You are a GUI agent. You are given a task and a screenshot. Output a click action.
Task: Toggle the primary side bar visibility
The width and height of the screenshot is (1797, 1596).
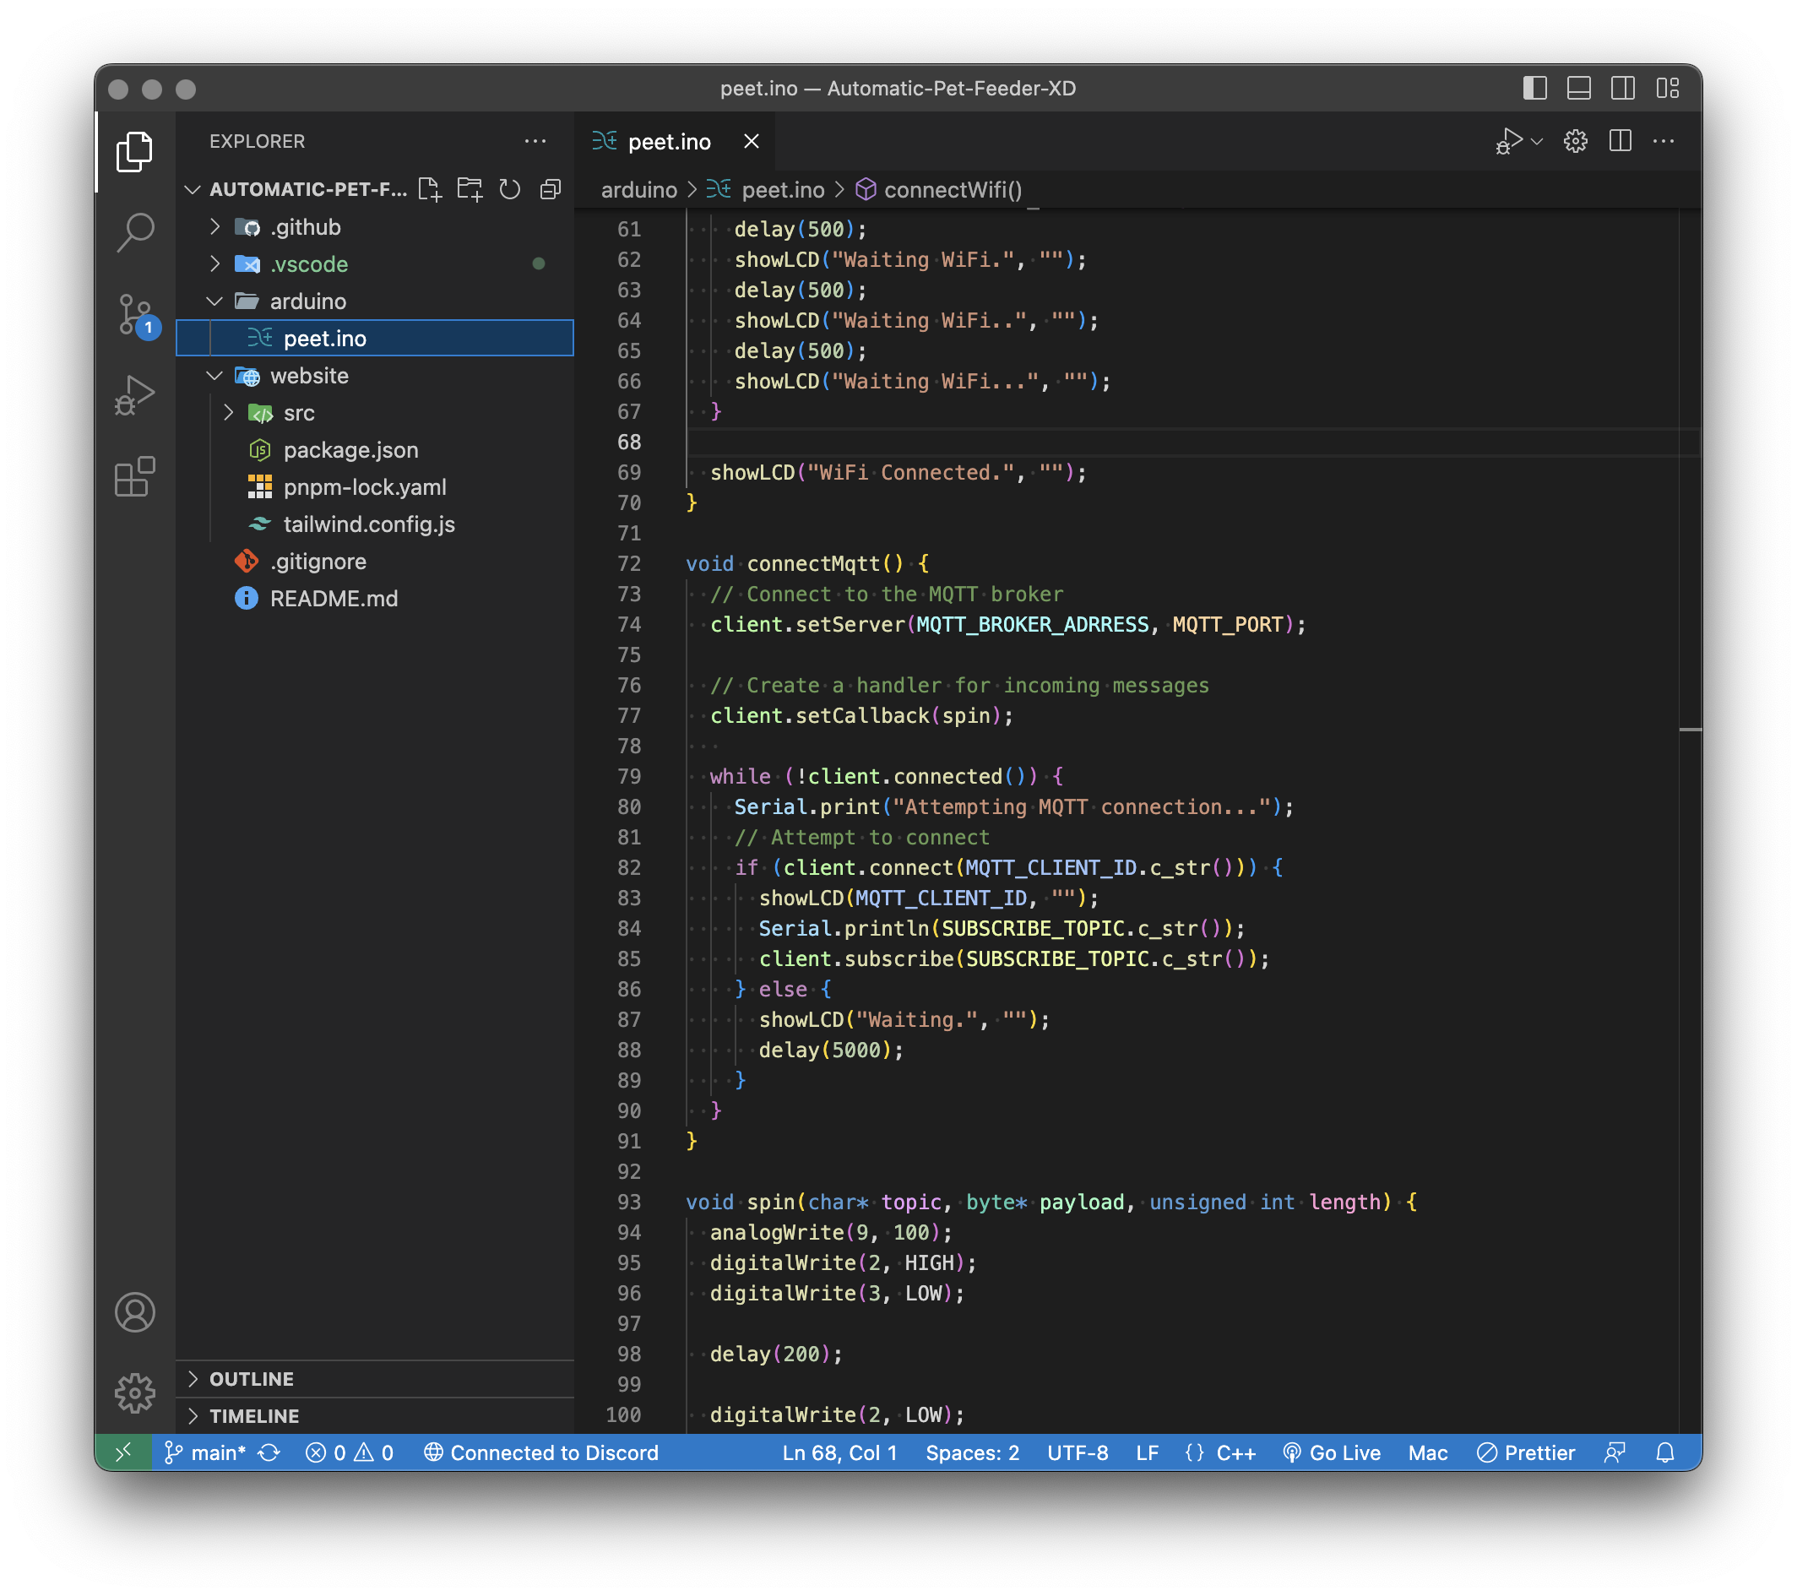pos(1534,89)
